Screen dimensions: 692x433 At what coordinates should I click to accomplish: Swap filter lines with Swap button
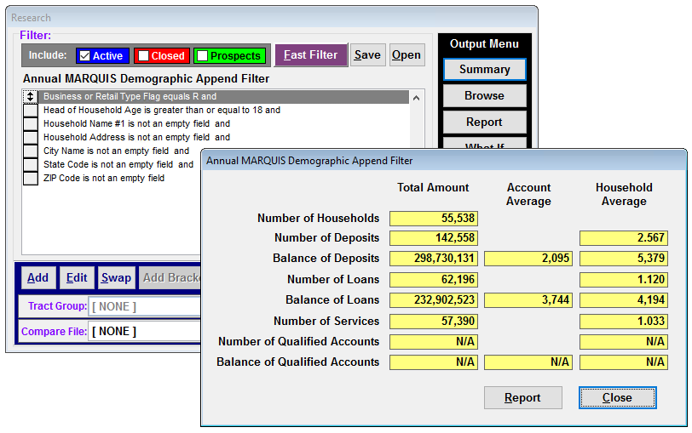click(x=116, y=278)
